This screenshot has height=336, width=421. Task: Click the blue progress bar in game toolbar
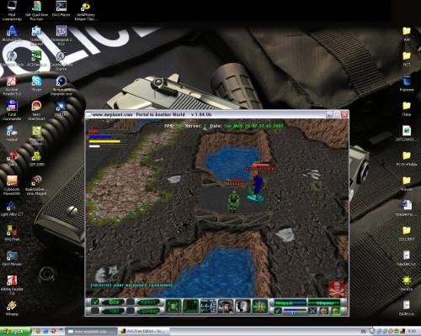(x=295, y=310)
